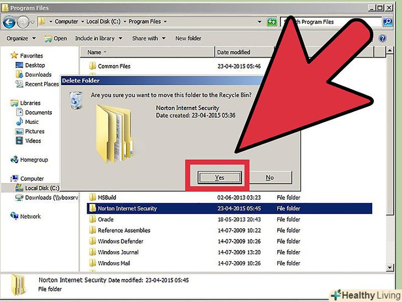Select Downloads under Favorites
Image resolution: width=402 pixels, height=302 pixels.
(38, 75)
